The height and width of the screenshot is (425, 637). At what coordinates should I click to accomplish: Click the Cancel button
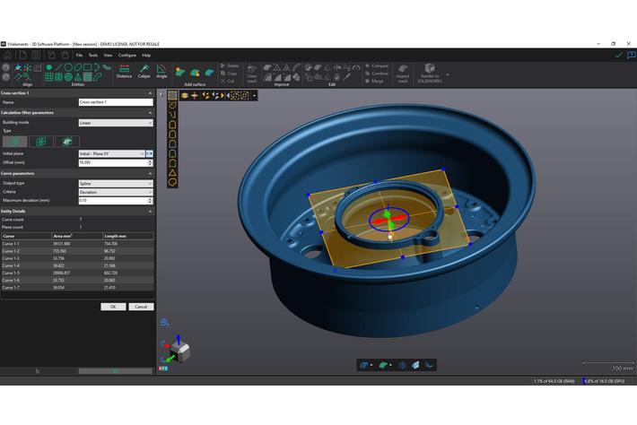click(140, 307)
